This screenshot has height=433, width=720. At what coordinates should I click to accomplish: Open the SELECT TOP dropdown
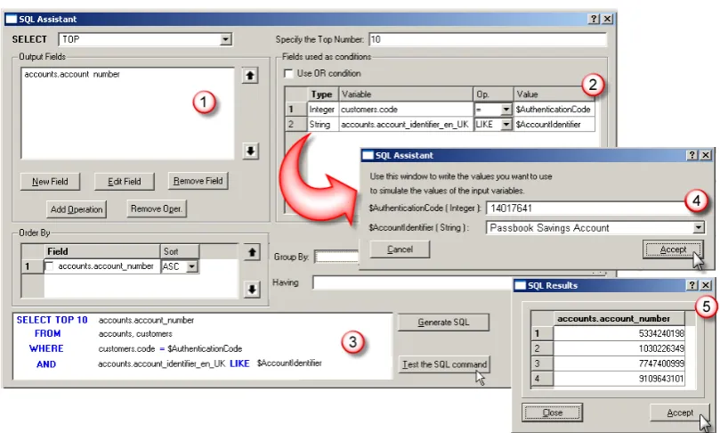225,39
